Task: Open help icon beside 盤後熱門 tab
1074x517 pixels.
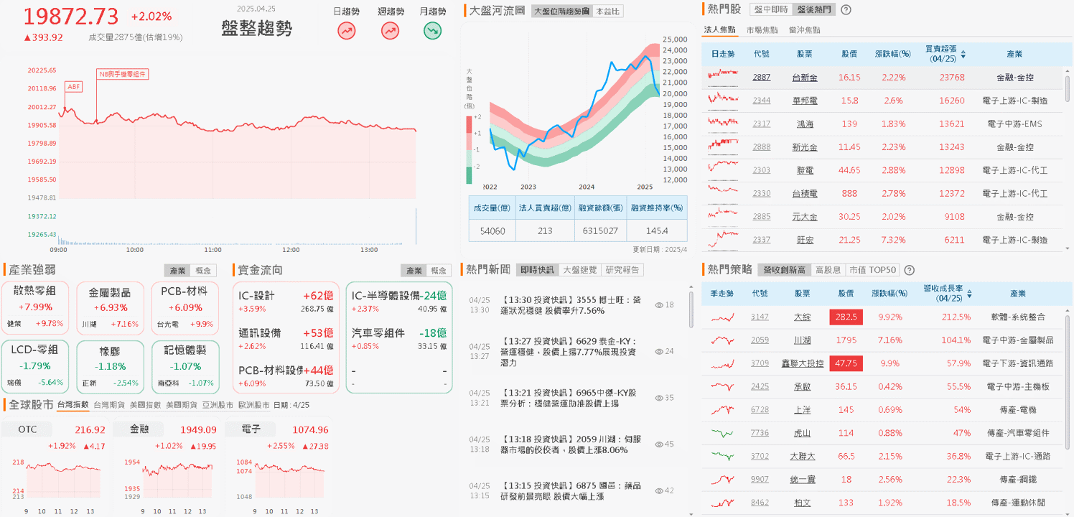Action: (846, 9)
